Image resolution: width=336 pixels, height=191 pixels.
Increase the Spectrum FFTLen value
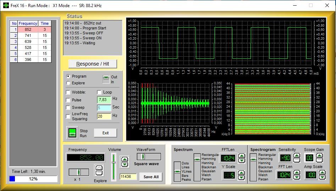point(241,156)
